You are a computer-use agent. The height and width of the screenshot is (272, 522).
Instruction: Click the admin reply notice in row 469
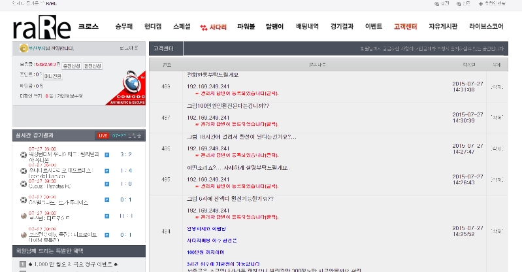(x=237, y=93)
